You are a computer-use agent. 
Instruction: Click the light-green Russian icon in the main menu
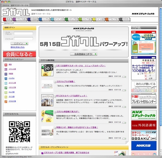[x=6, y=92]
